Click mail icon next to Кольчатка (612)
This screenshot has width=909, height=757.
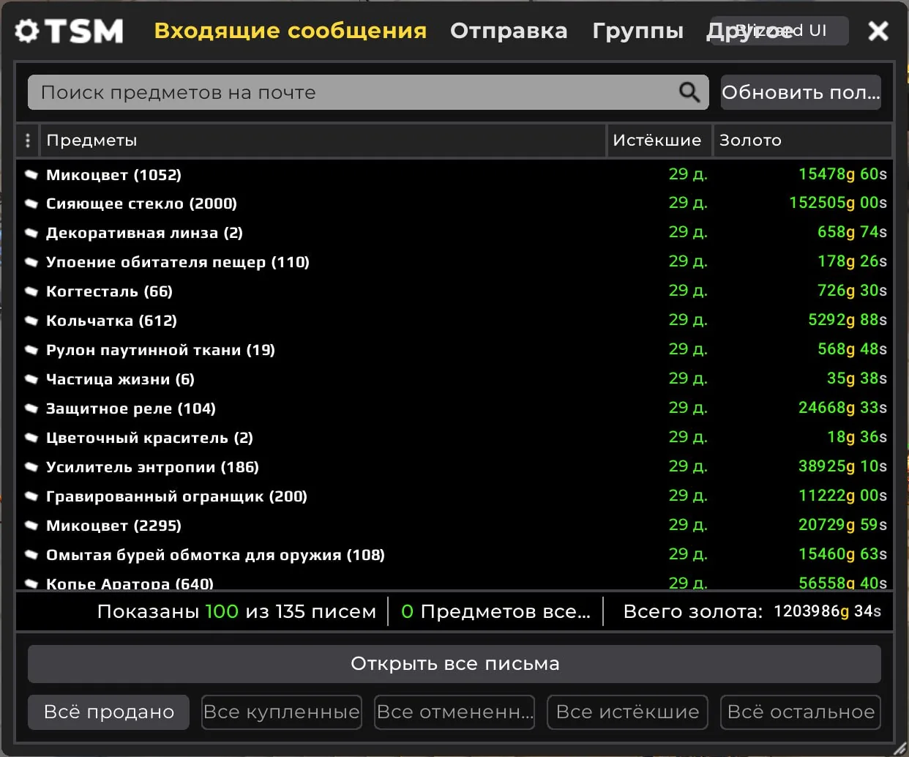pos(31,321)
